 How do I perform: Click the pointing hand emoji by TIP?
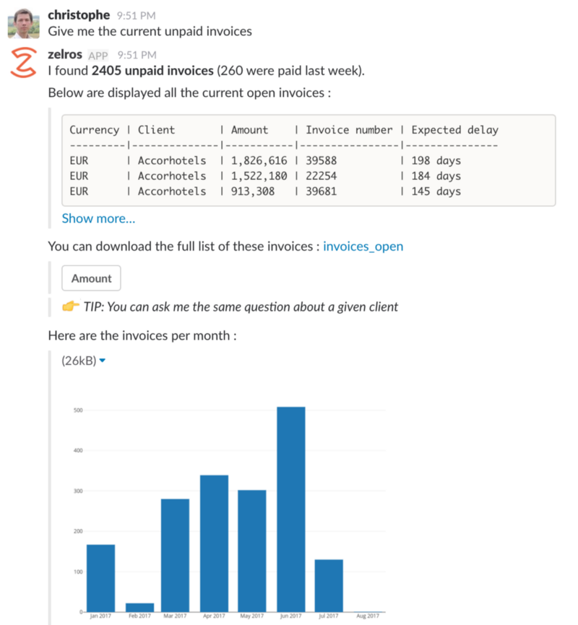(70, 306)
